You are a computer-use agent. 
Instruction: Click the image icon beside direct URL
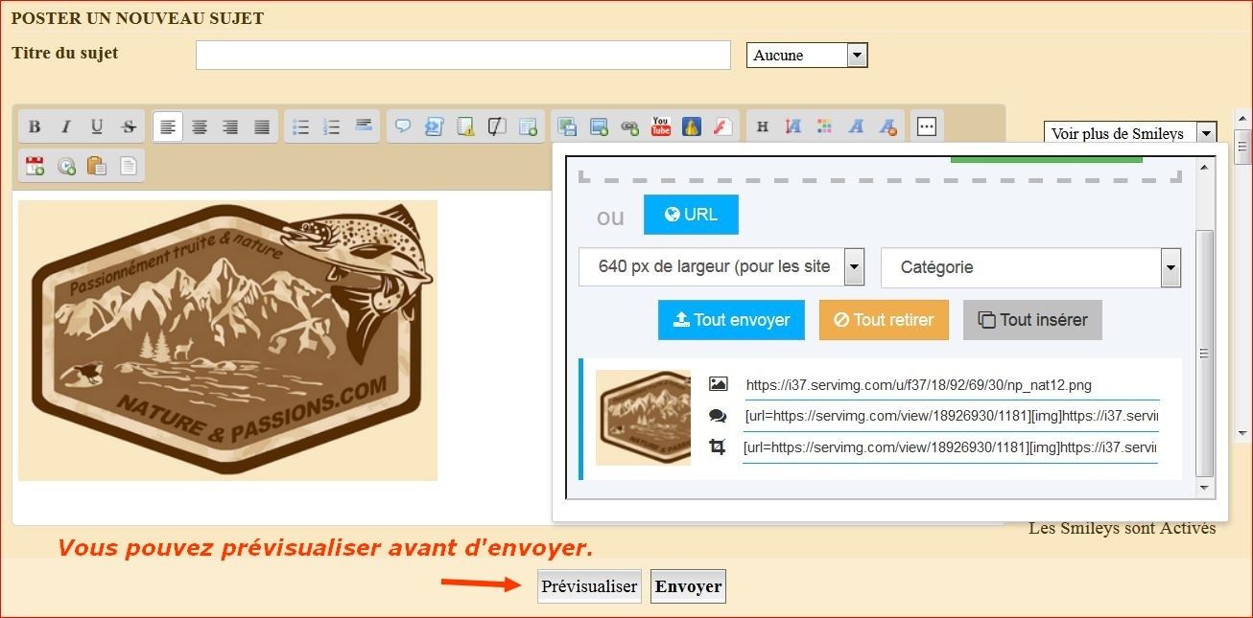pos(718,384)
